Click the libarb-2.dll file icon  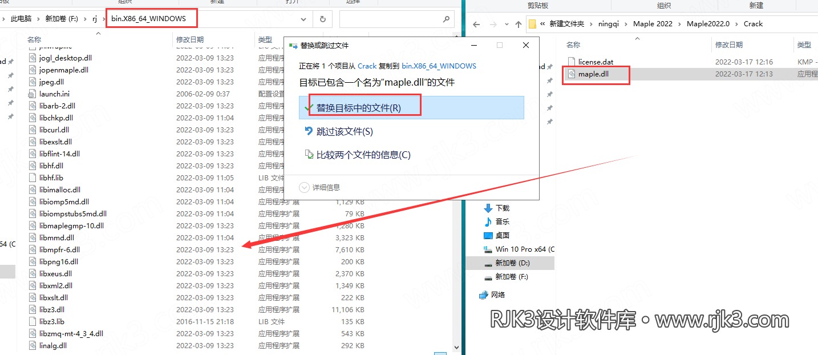pos(33,106)
